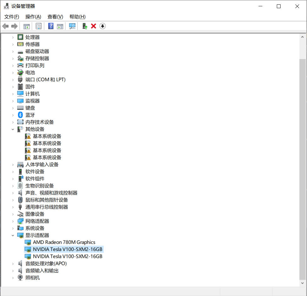Select the last NVIDIA Tesla V100-SXM2-16GB entry
Image resolution: width=307 pixels, height=296 pixels.
tap(67, 256)
